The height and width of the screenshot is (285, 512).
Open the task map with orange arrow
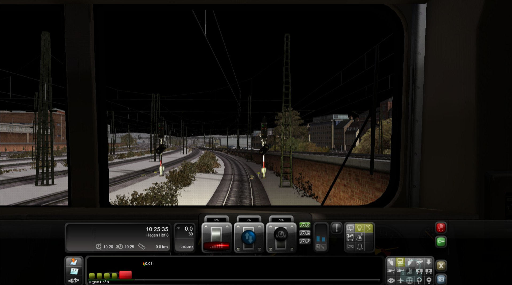[74, 262]
